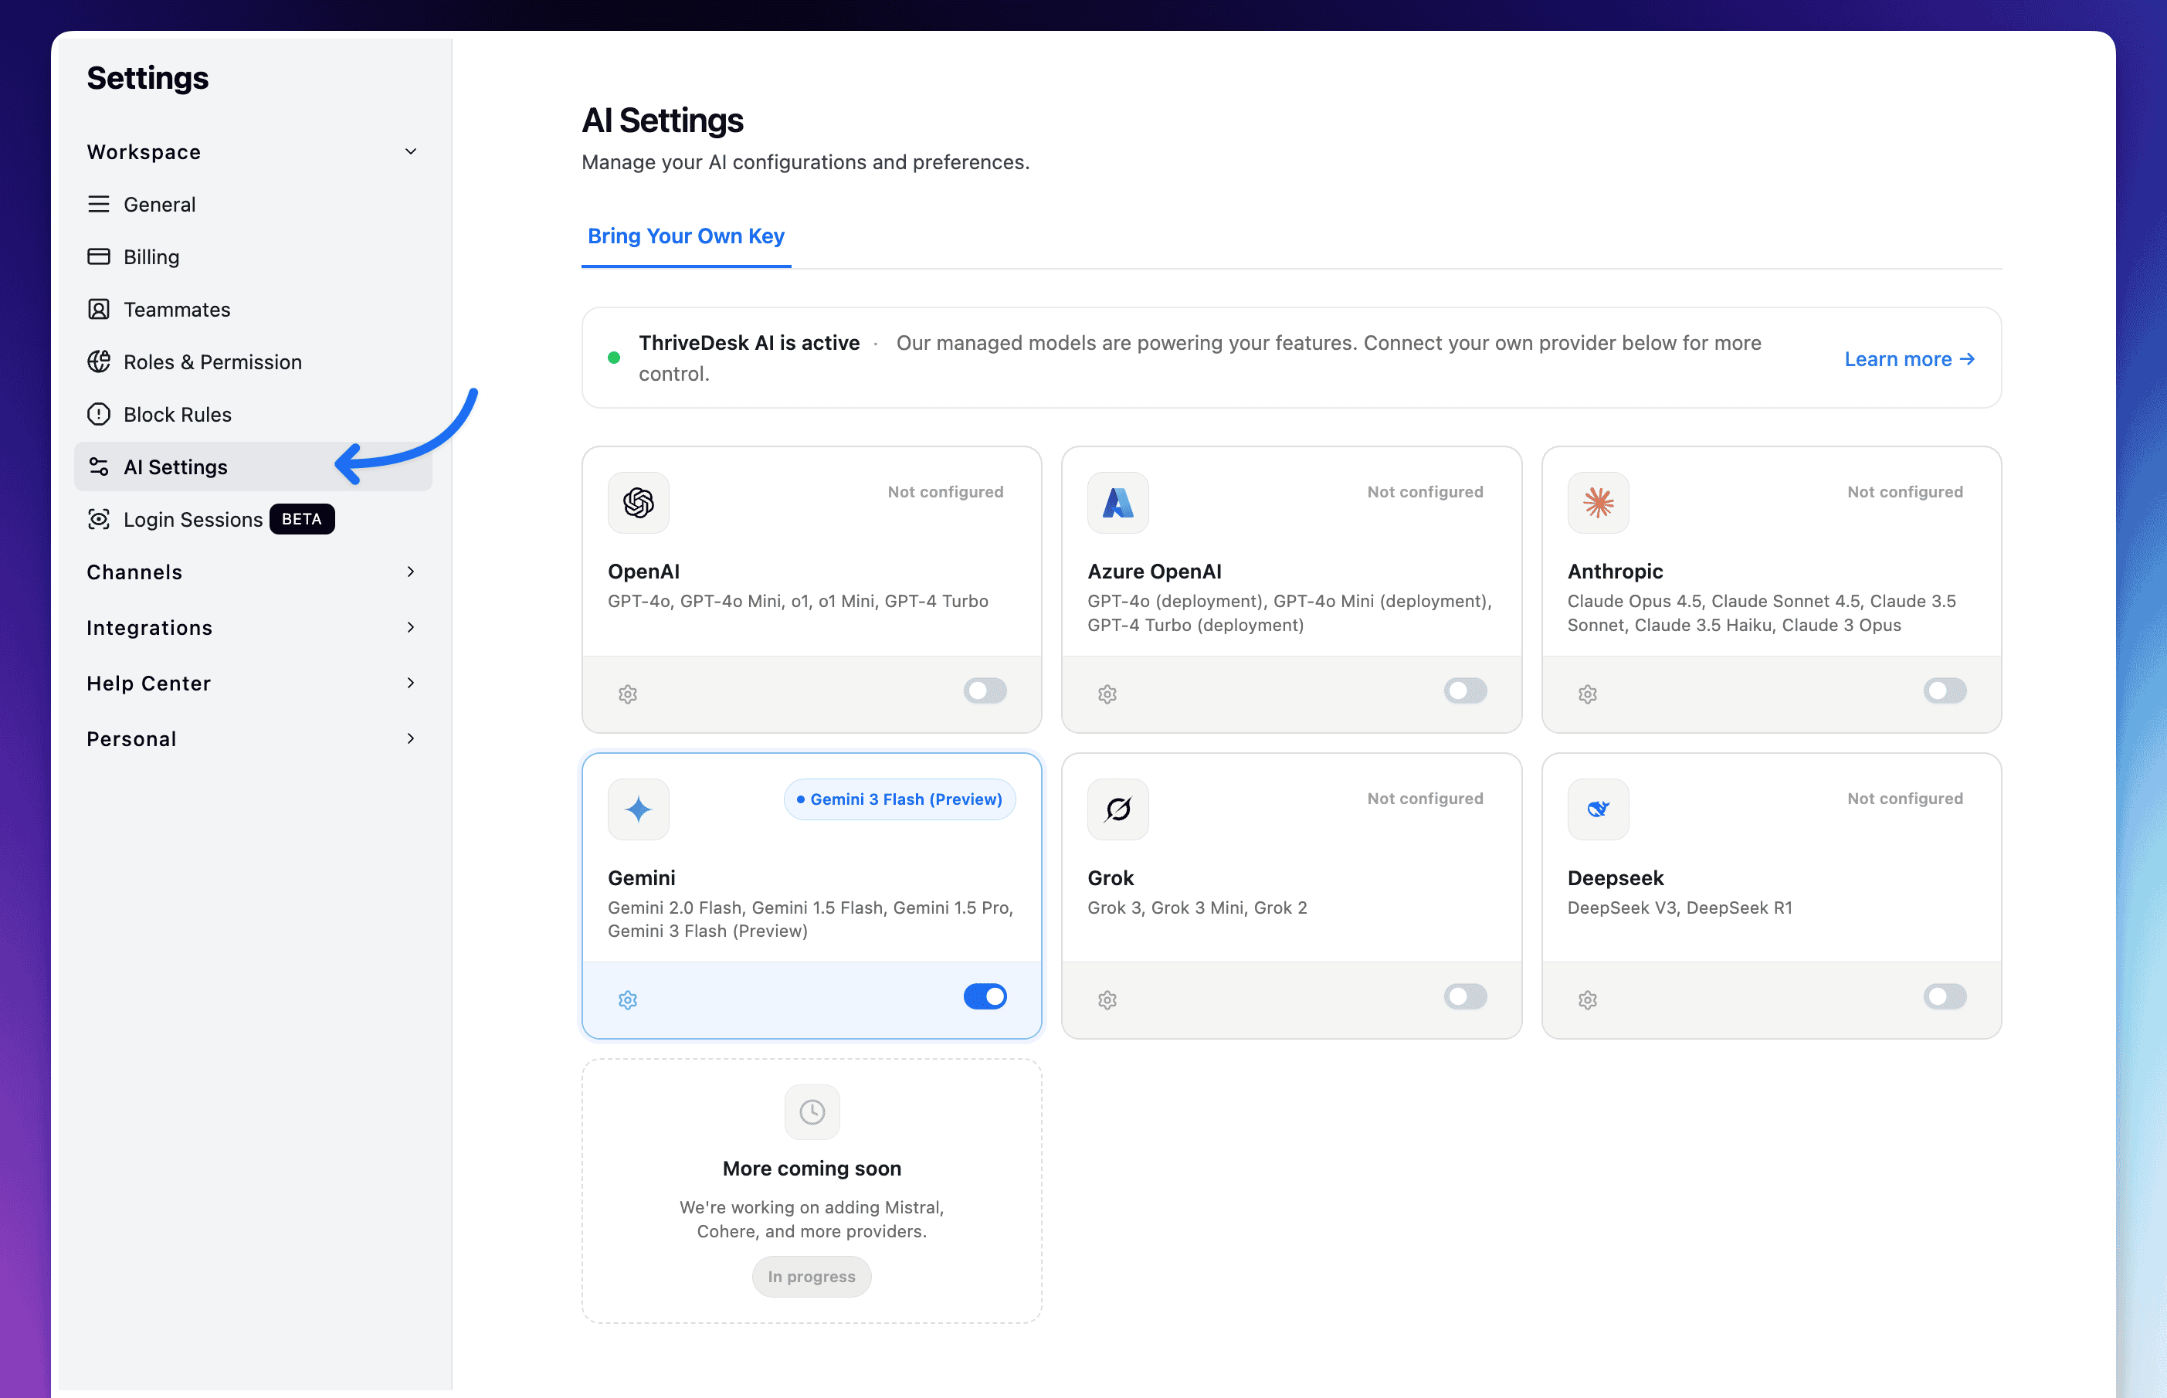Click Not configured label on Azure OpenAI card
The width and height of the screenshot is (2167, 1398).
point(1425,492)
